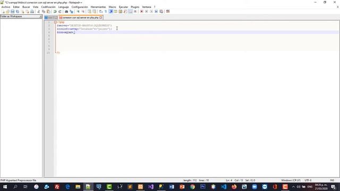Click the Close All toolbar icon

coord(27,12)
